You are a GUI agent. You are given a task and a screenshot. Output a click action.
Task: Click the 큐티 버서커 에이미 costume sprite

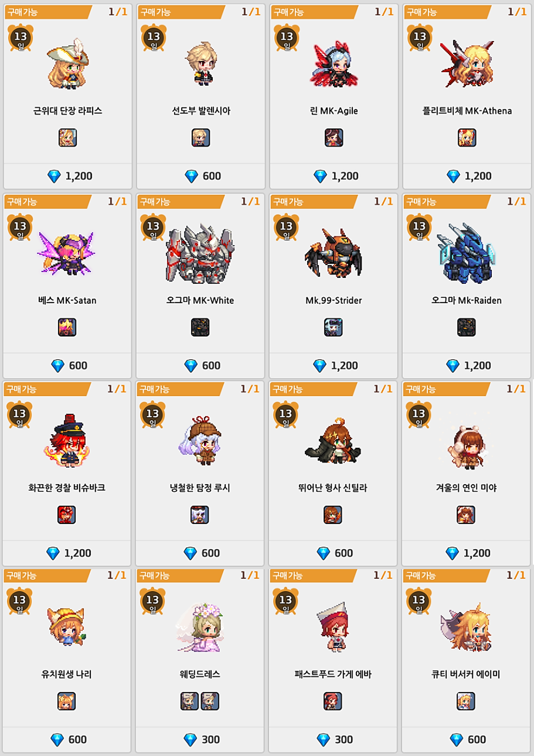click(466, 627)
